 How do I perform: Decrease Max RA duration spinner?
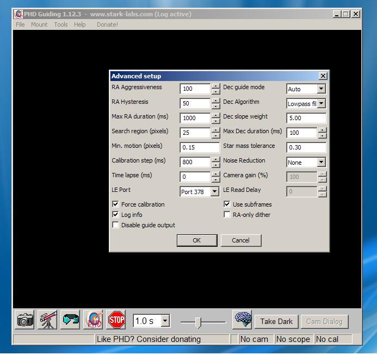(215, 121)
